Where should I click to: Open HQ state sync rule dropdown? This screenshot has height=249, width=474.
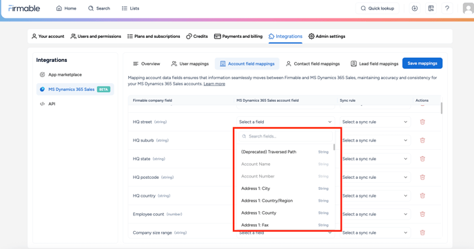click(x=375, y=159)
